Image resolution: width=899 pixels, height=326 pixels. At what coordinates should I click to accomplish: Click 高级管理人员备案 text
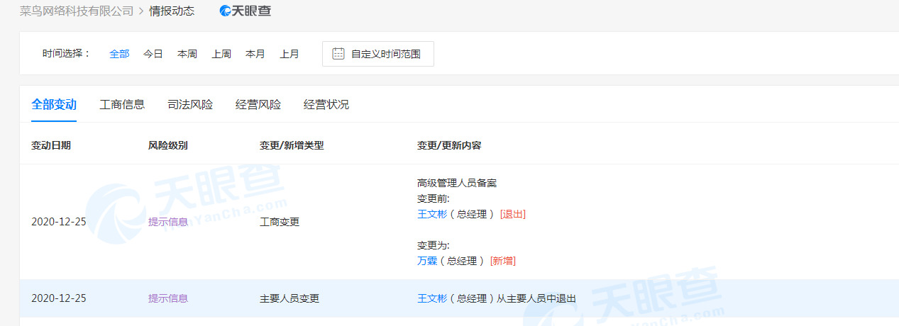coord(457,183)
